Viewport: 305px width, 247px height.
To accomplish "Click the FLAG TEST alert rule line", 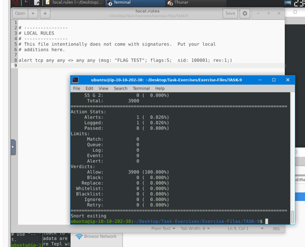I will pyautogui.click(x=125, y=60).
